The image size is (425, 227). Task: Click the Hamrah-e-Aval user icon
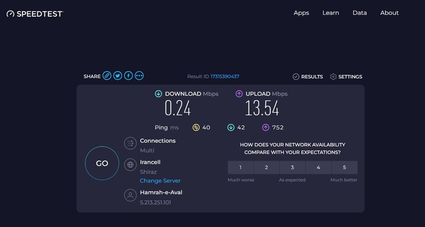tap(130, 195)
